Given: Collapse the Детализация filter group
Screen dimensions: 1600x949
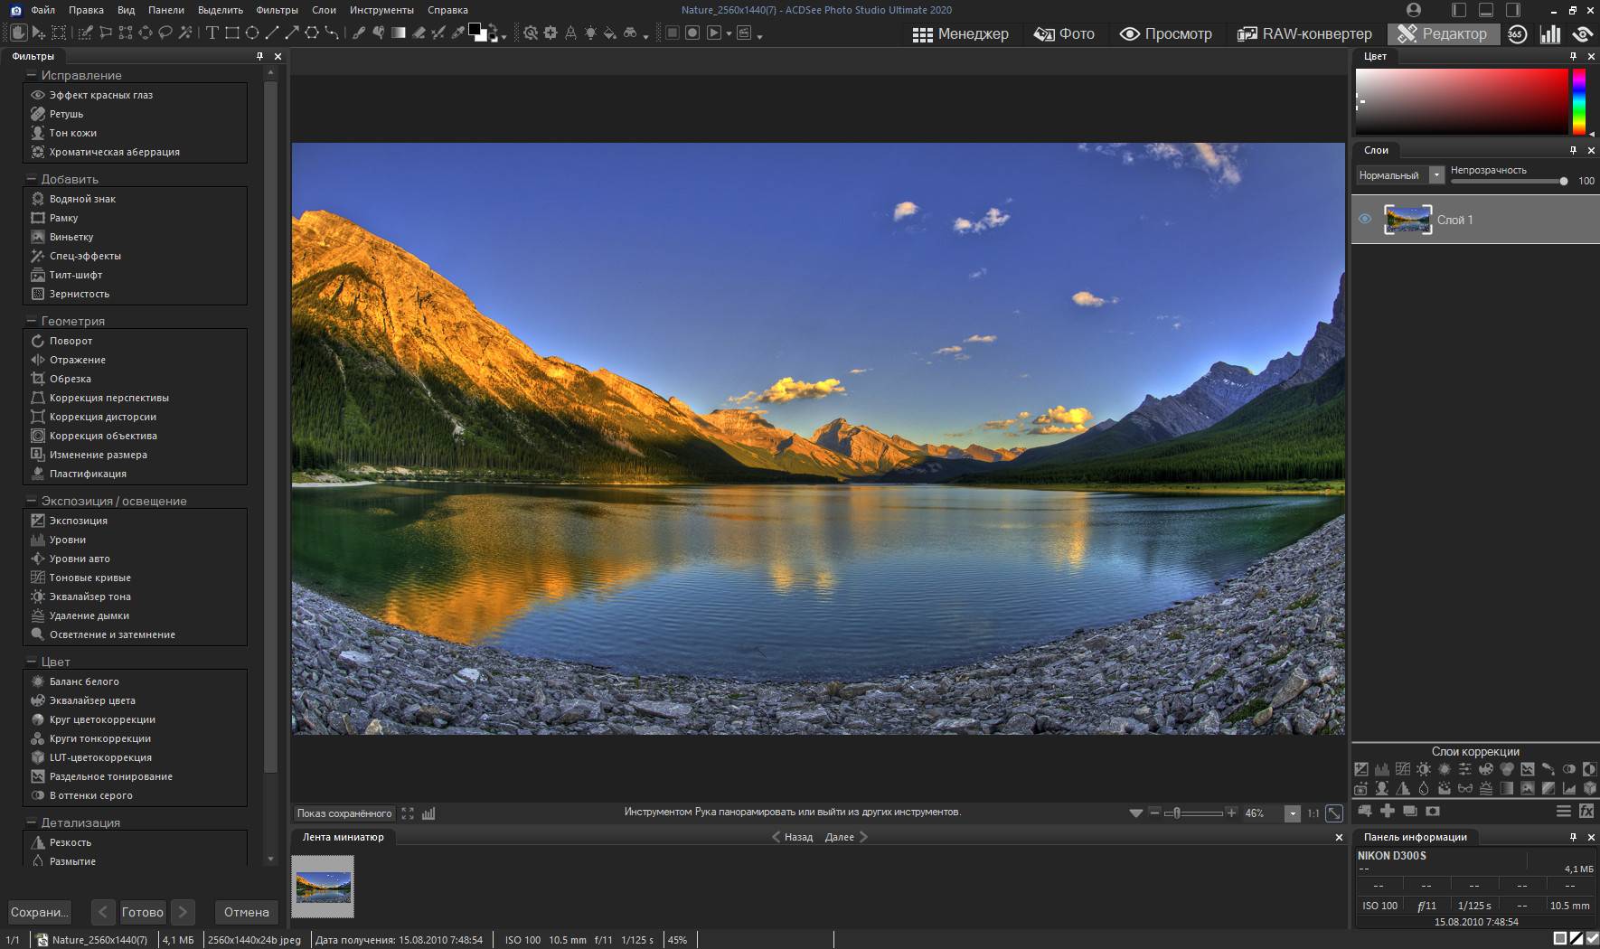Looking at the screenshot, I should point(32,822).
